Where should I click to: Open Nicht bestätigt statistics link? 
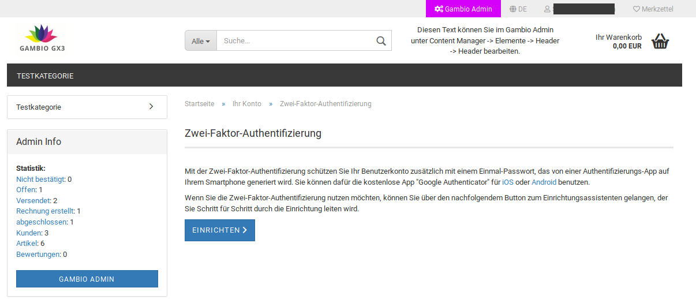coord(40,180)
